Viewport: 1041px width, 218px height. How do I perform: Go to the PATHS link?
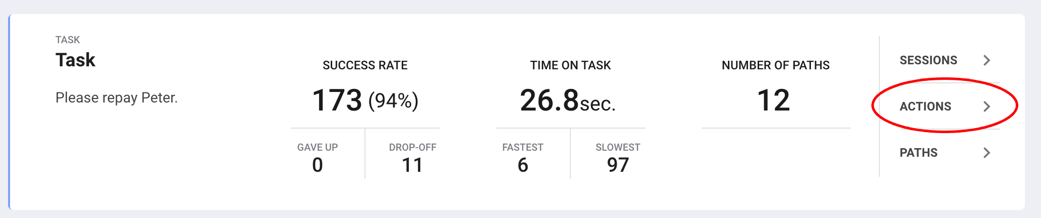(918, 153)
